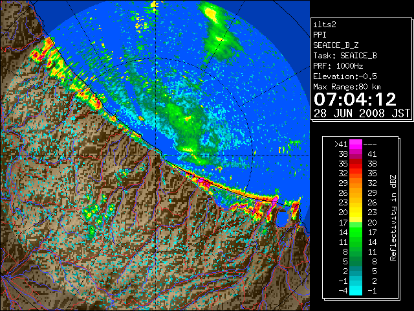414x311 pixels.
Task: Click the '---' legend entry at top right
Action: 370,144
